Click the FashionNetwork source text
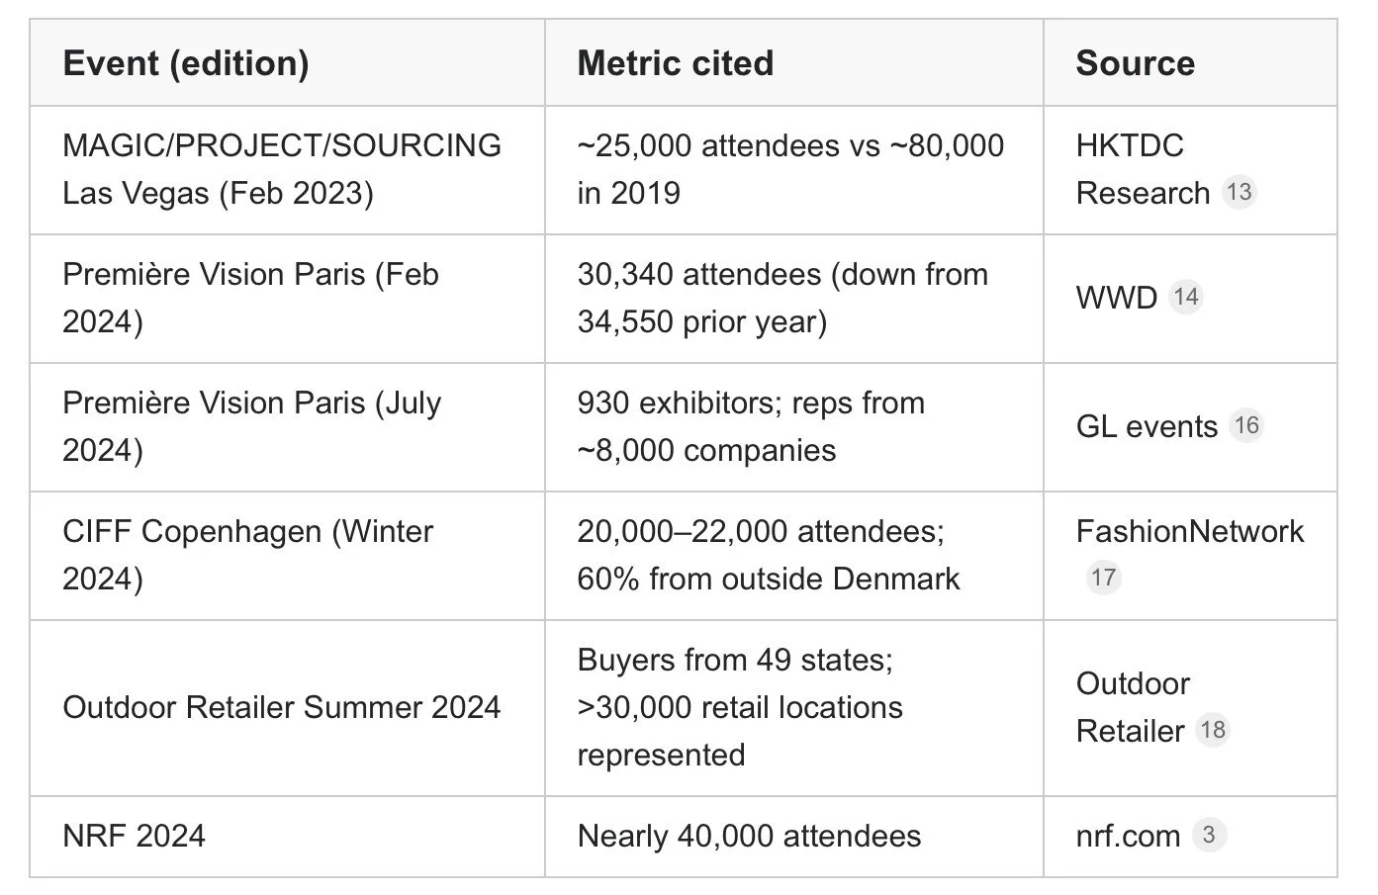The height and width of the screenshot is (895, 1378). [1190, 531]
